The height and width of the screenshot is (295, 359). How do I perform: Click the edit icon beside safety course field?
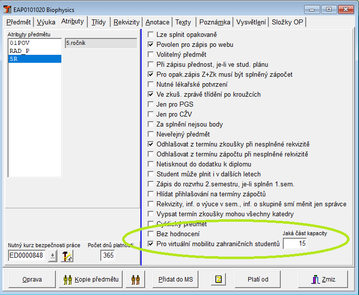pos(67,256)
